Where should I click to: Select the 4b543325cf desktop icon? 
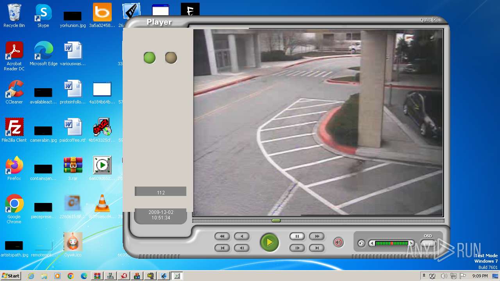point(102,130)
